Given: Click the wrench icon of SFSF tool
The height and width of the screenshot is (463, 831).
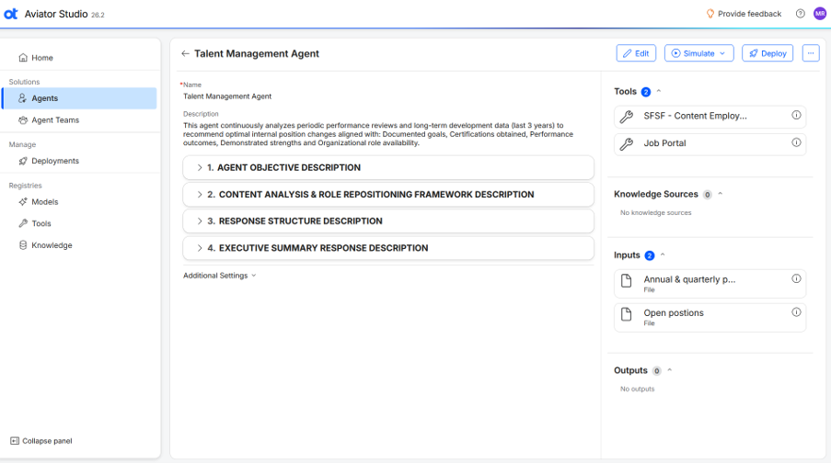Looking at the screenshot, I should point(627,117).
